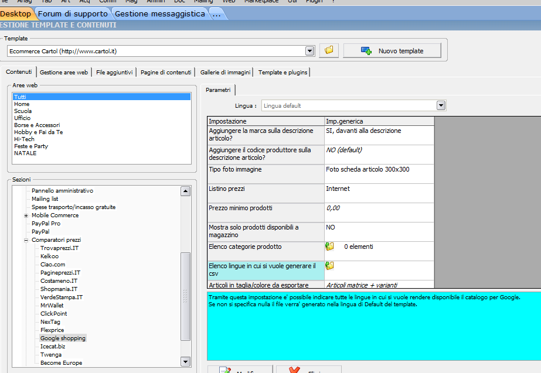Open the Pagine di contenuti tab
This screenshot has width=541, height=373.
[x=166, y=73]
